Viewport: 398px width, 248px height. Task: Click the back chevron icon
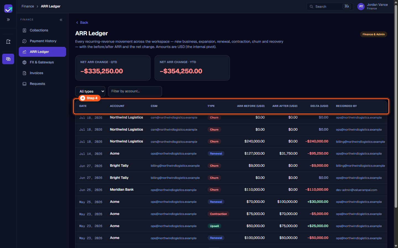[77, 23]
